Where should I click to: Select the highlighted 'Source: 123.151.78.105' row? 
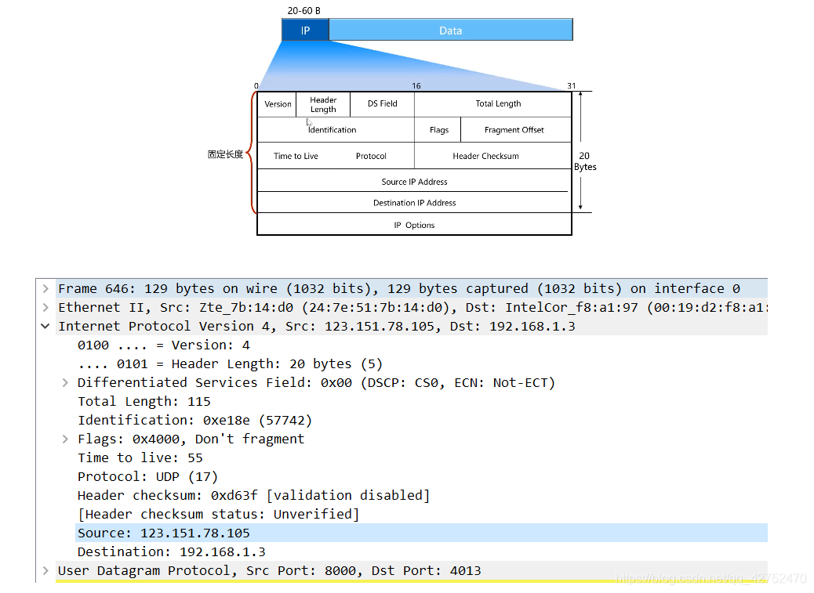click(421, 533)
